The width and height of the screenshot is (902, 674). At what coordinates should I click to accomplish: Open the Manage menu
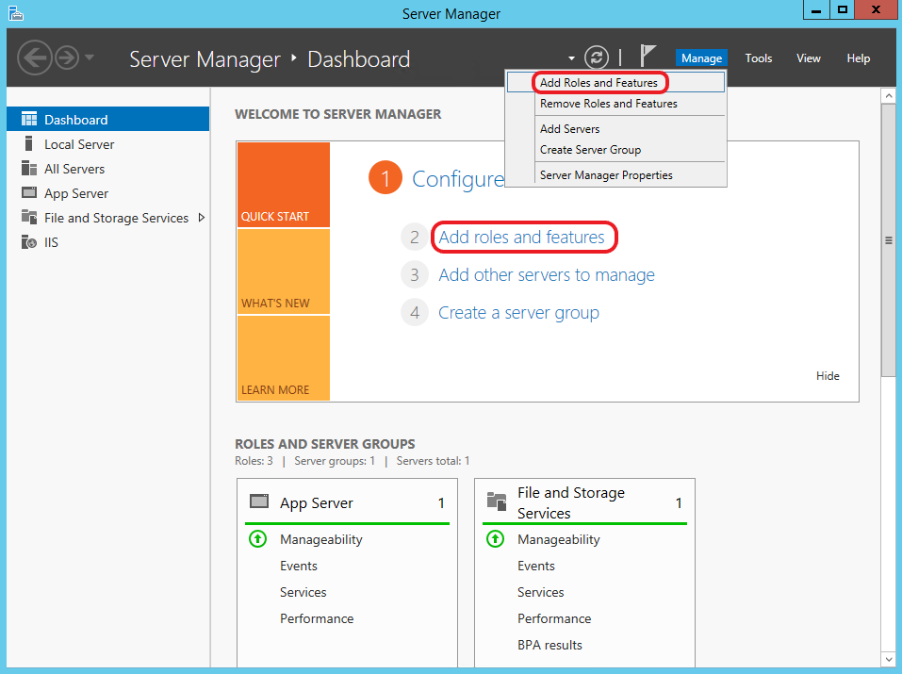pos(701,58)
